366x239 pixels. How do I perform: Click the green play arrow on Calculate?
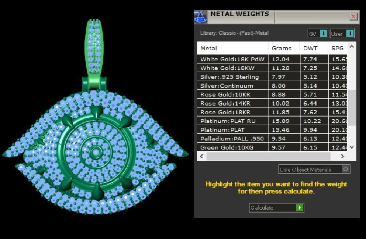click(300, 208)
